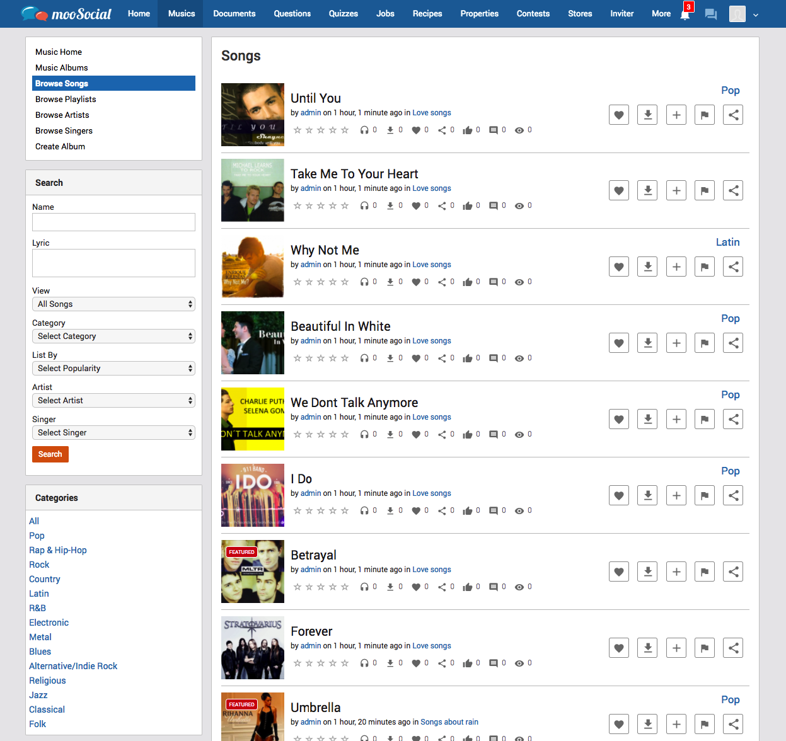Open the Select Singer dropdown
Image resolution: width=786 pixels, height=741 pixels.
pos(113,432)
